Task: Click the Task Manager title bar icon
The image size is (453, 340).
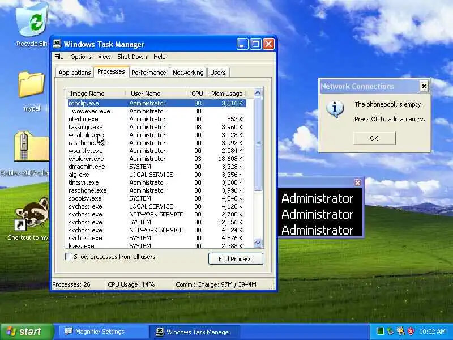Action: 57,44
